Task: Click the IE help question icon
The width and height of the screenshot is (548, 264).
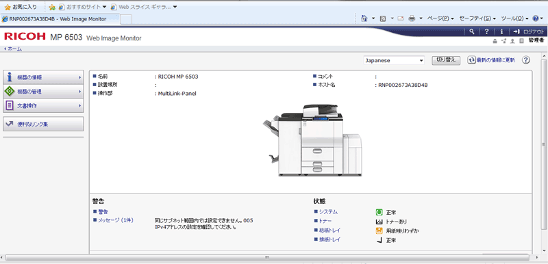Action: pos(536,18)
